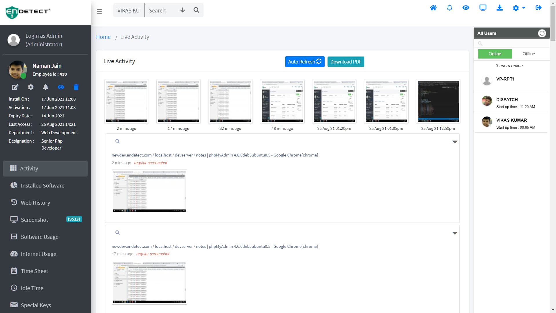Click the Auto Refresh button
This screenshot has height=313, width=556.
[x=304, y=62]
